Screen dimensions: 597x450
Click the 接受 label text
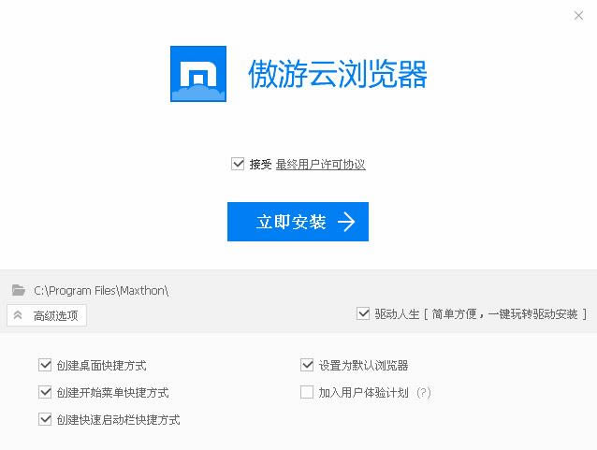pos(260,165)
